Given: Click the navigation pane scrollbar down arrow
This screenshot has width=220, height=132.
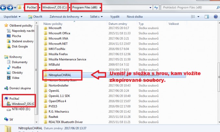Looking at the screenshot, I should (x=36, y=122).
